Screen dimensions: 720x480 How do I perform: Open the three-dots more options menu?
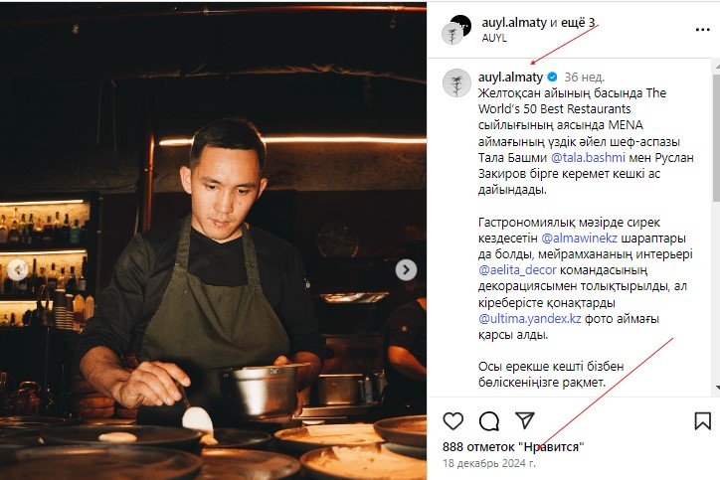[x=702, y=30]
